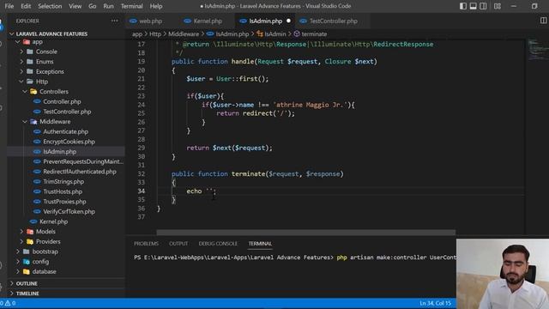The width and height of the screenshot is (549, 309).
Task: Switch to PROBLEMS panel tab
Action: coord(146,244)
